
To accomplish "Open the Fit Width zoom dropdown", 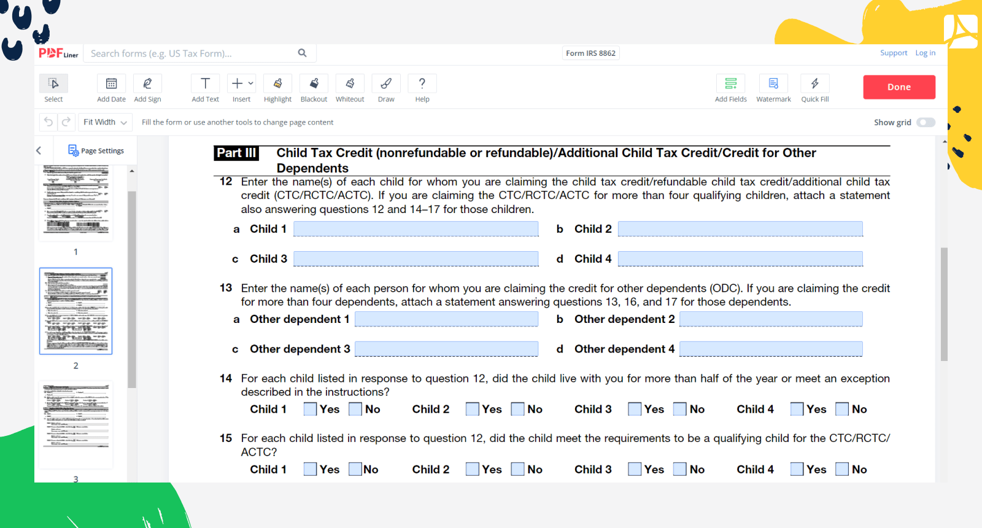I will [x=105, y=122].
